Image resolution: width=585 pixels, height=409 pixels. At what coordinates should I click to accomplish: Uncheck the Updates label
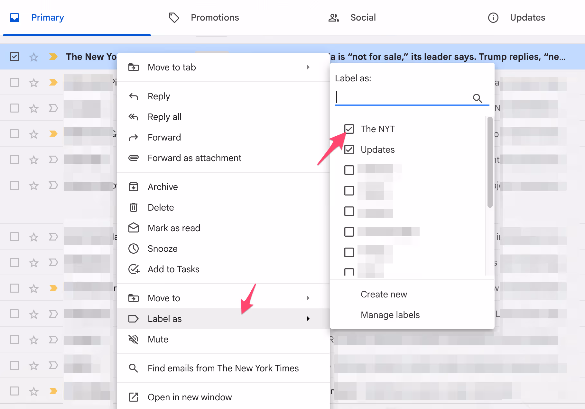(x=349, y=150)
